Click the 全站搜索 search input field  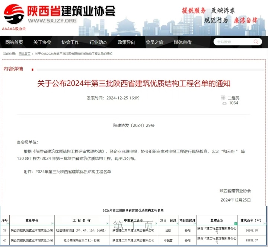pyautogui.click(x=234, y=42)
